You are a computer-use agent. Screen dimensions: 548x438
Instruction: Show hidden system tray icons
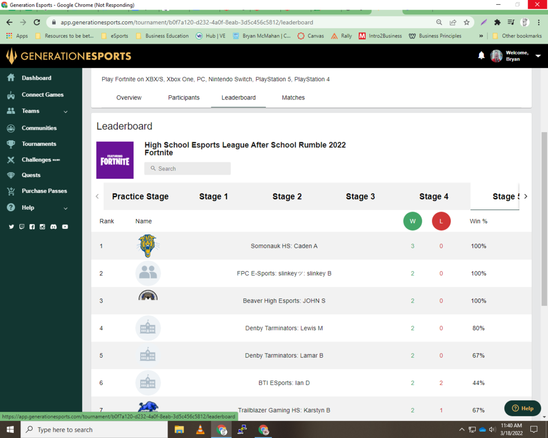[462, 429]
